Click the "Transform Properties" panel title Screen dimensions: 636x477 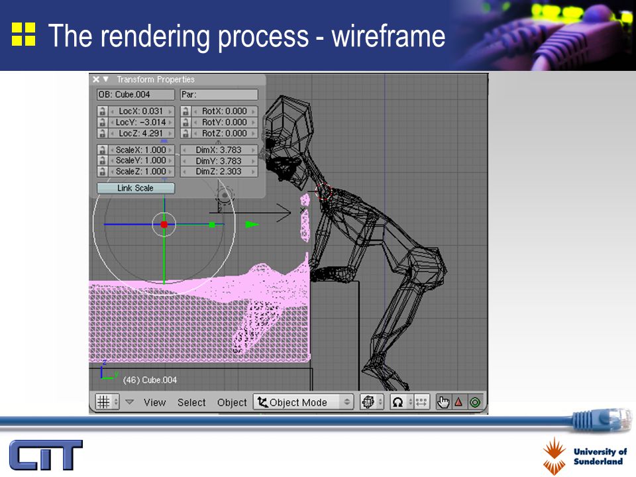(156, 79)
